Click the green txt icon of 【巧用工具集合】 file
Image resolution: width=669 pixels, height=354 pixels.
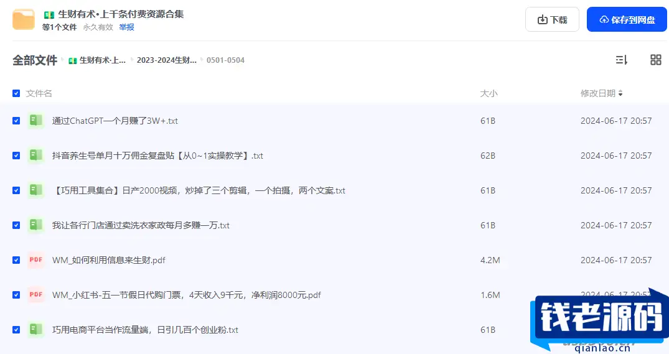coord(36,190)
